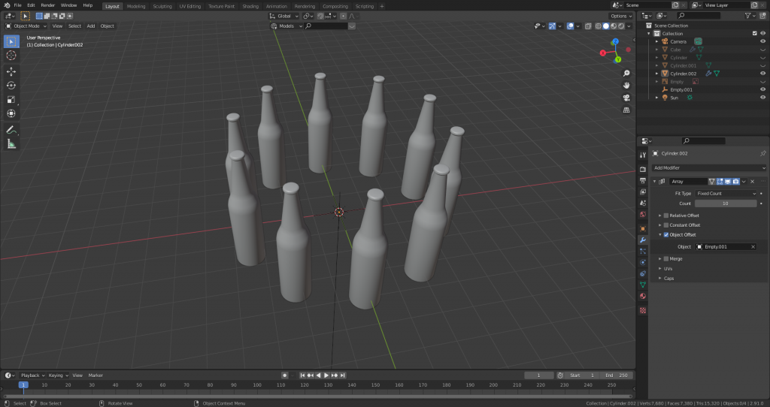Image resolution: width=770 pixels, height=407 pixels.
Task: Open the viewport Add menu
Action: tap(91, 26)
